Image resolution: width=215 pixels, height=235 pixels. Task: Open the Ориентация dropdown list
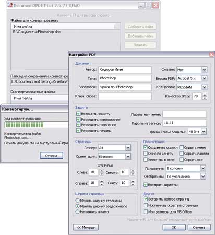pyautogui.click(x=128, y=157)
